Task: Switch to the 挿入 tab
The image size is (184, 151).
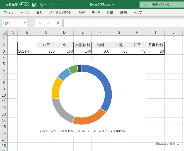Action: click(x=39, y=13)
